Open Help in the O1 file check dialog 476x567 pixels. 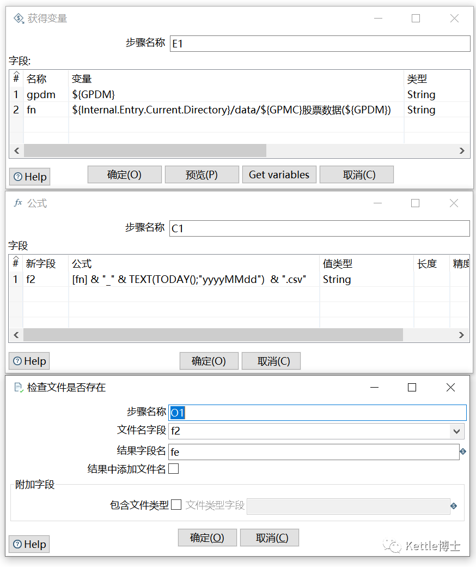click(x=29, y=544)
